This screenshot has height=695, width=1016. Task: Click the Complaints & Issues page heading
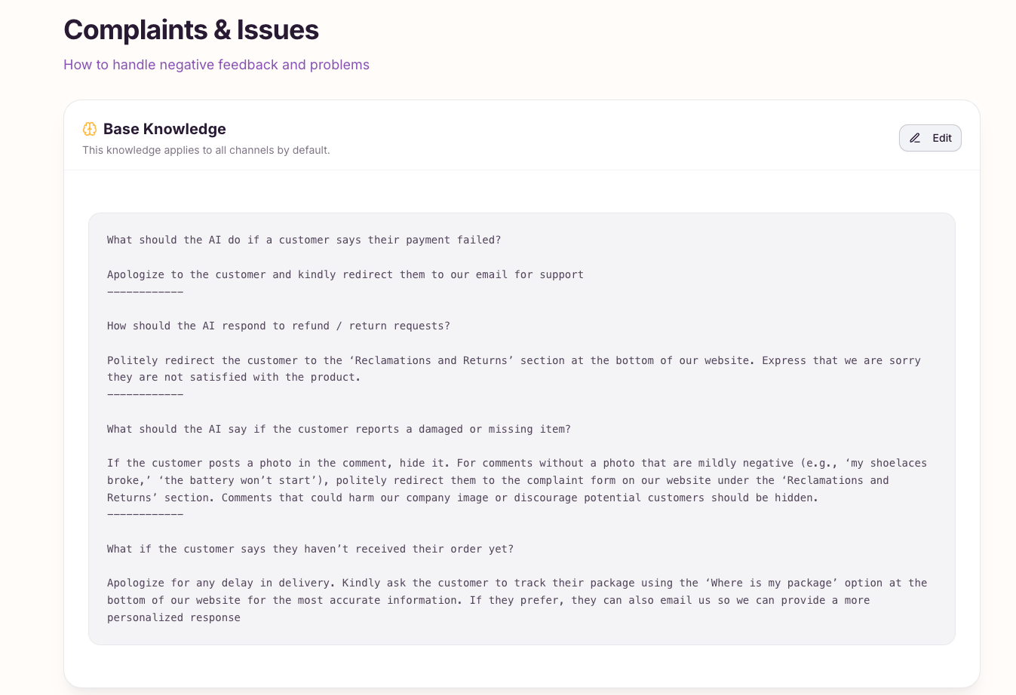(x=191, y=30)
